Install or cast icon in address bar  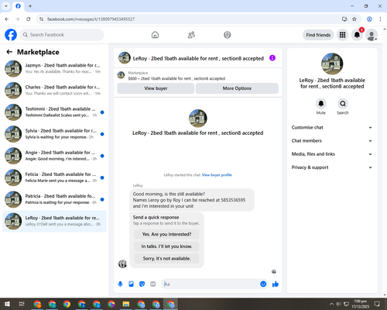pos(344,19)
